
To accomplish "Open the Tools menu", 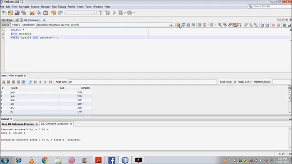I will (88, 7).
